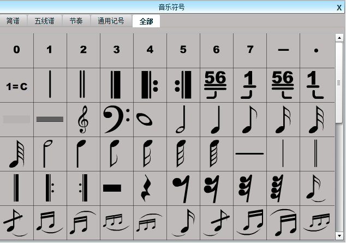Close the 音乐符号 panel with X

tap(339, 8)
